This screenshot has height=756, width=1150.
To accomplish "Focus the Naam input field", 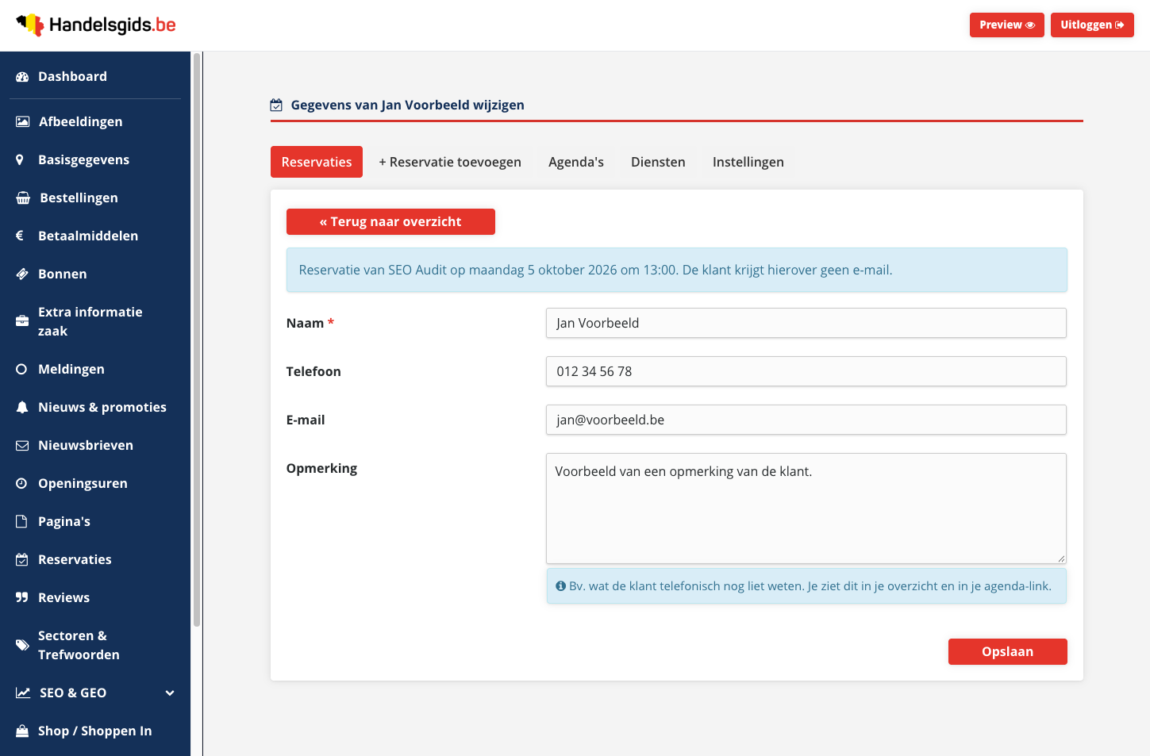I will click(x=806, y=323).
